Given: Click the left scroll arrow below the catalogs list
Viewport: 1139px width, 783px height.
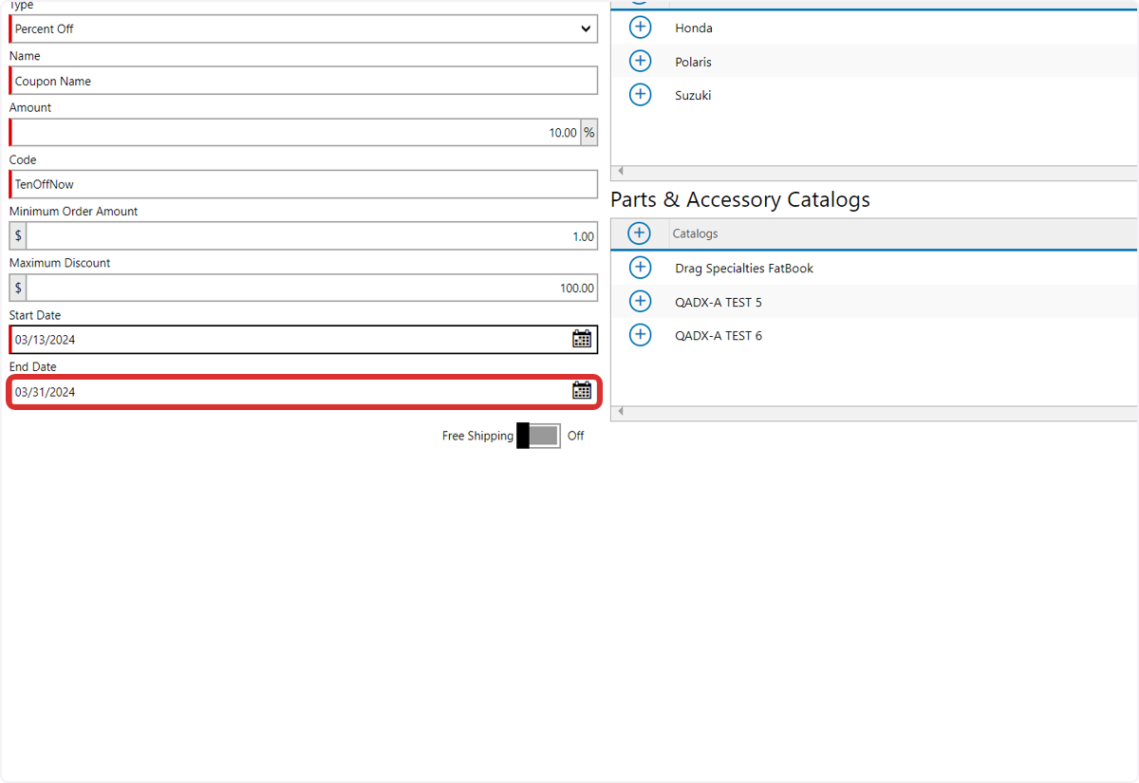Looking at the screenshot, I should pyautogui.click(x=621, y=411).
